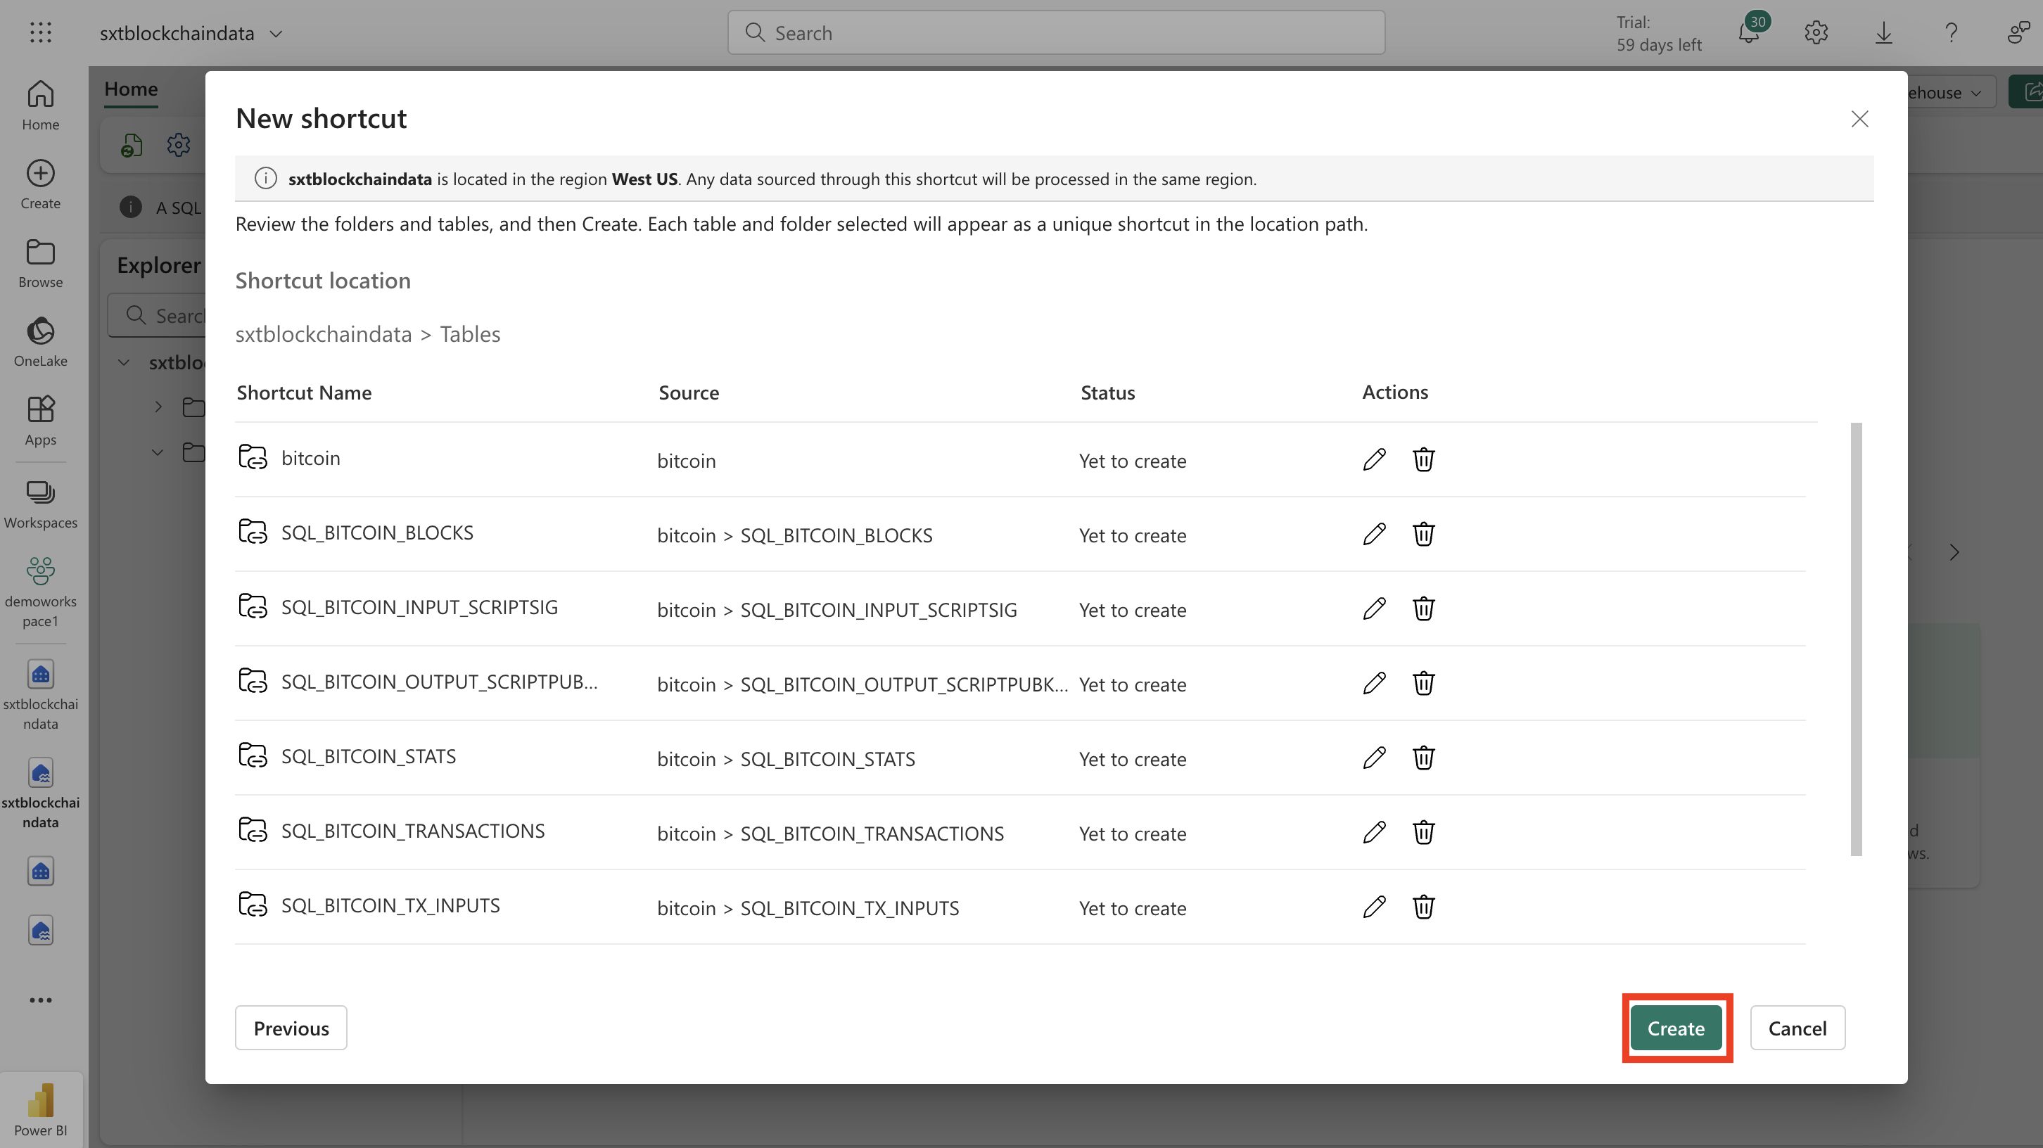
Task: Edit the bitcoin shortcut name
Action: 1374,460
